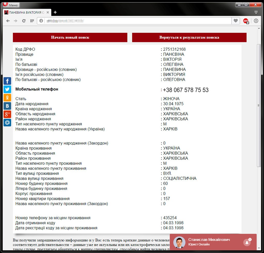Image resolution: width=264 pixels, height=253 pixels.
Task: Open the tab list menu dropdown
Action: click(256, 12)
